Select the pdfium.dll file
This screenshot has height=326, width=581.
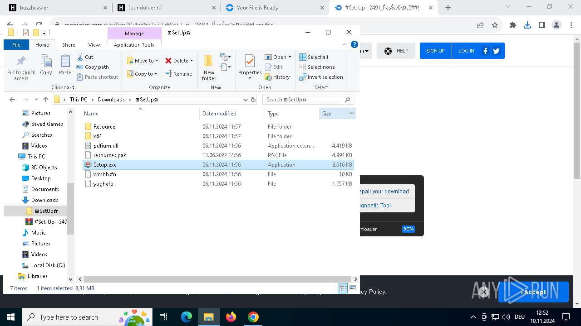[x=106, y=146]
